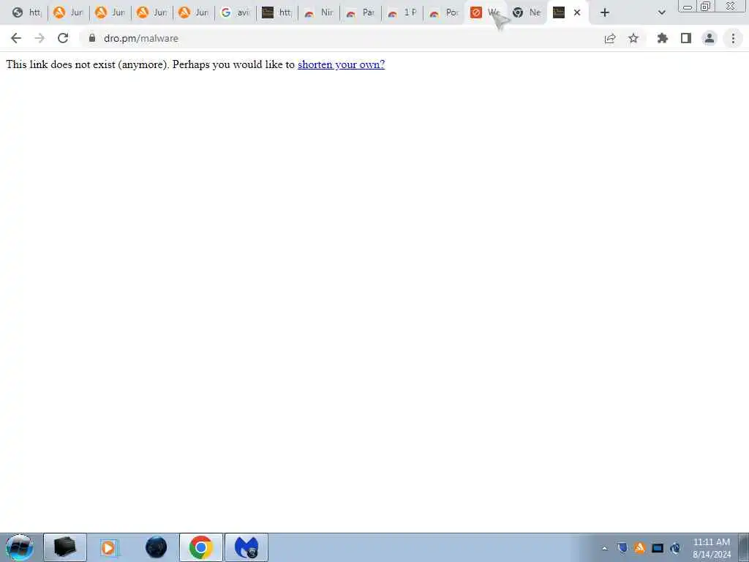Switch to the Google 'avi' tab
The height and width of the screenshot is (562, 749).
pyautogui.click(x=236, y=13)
